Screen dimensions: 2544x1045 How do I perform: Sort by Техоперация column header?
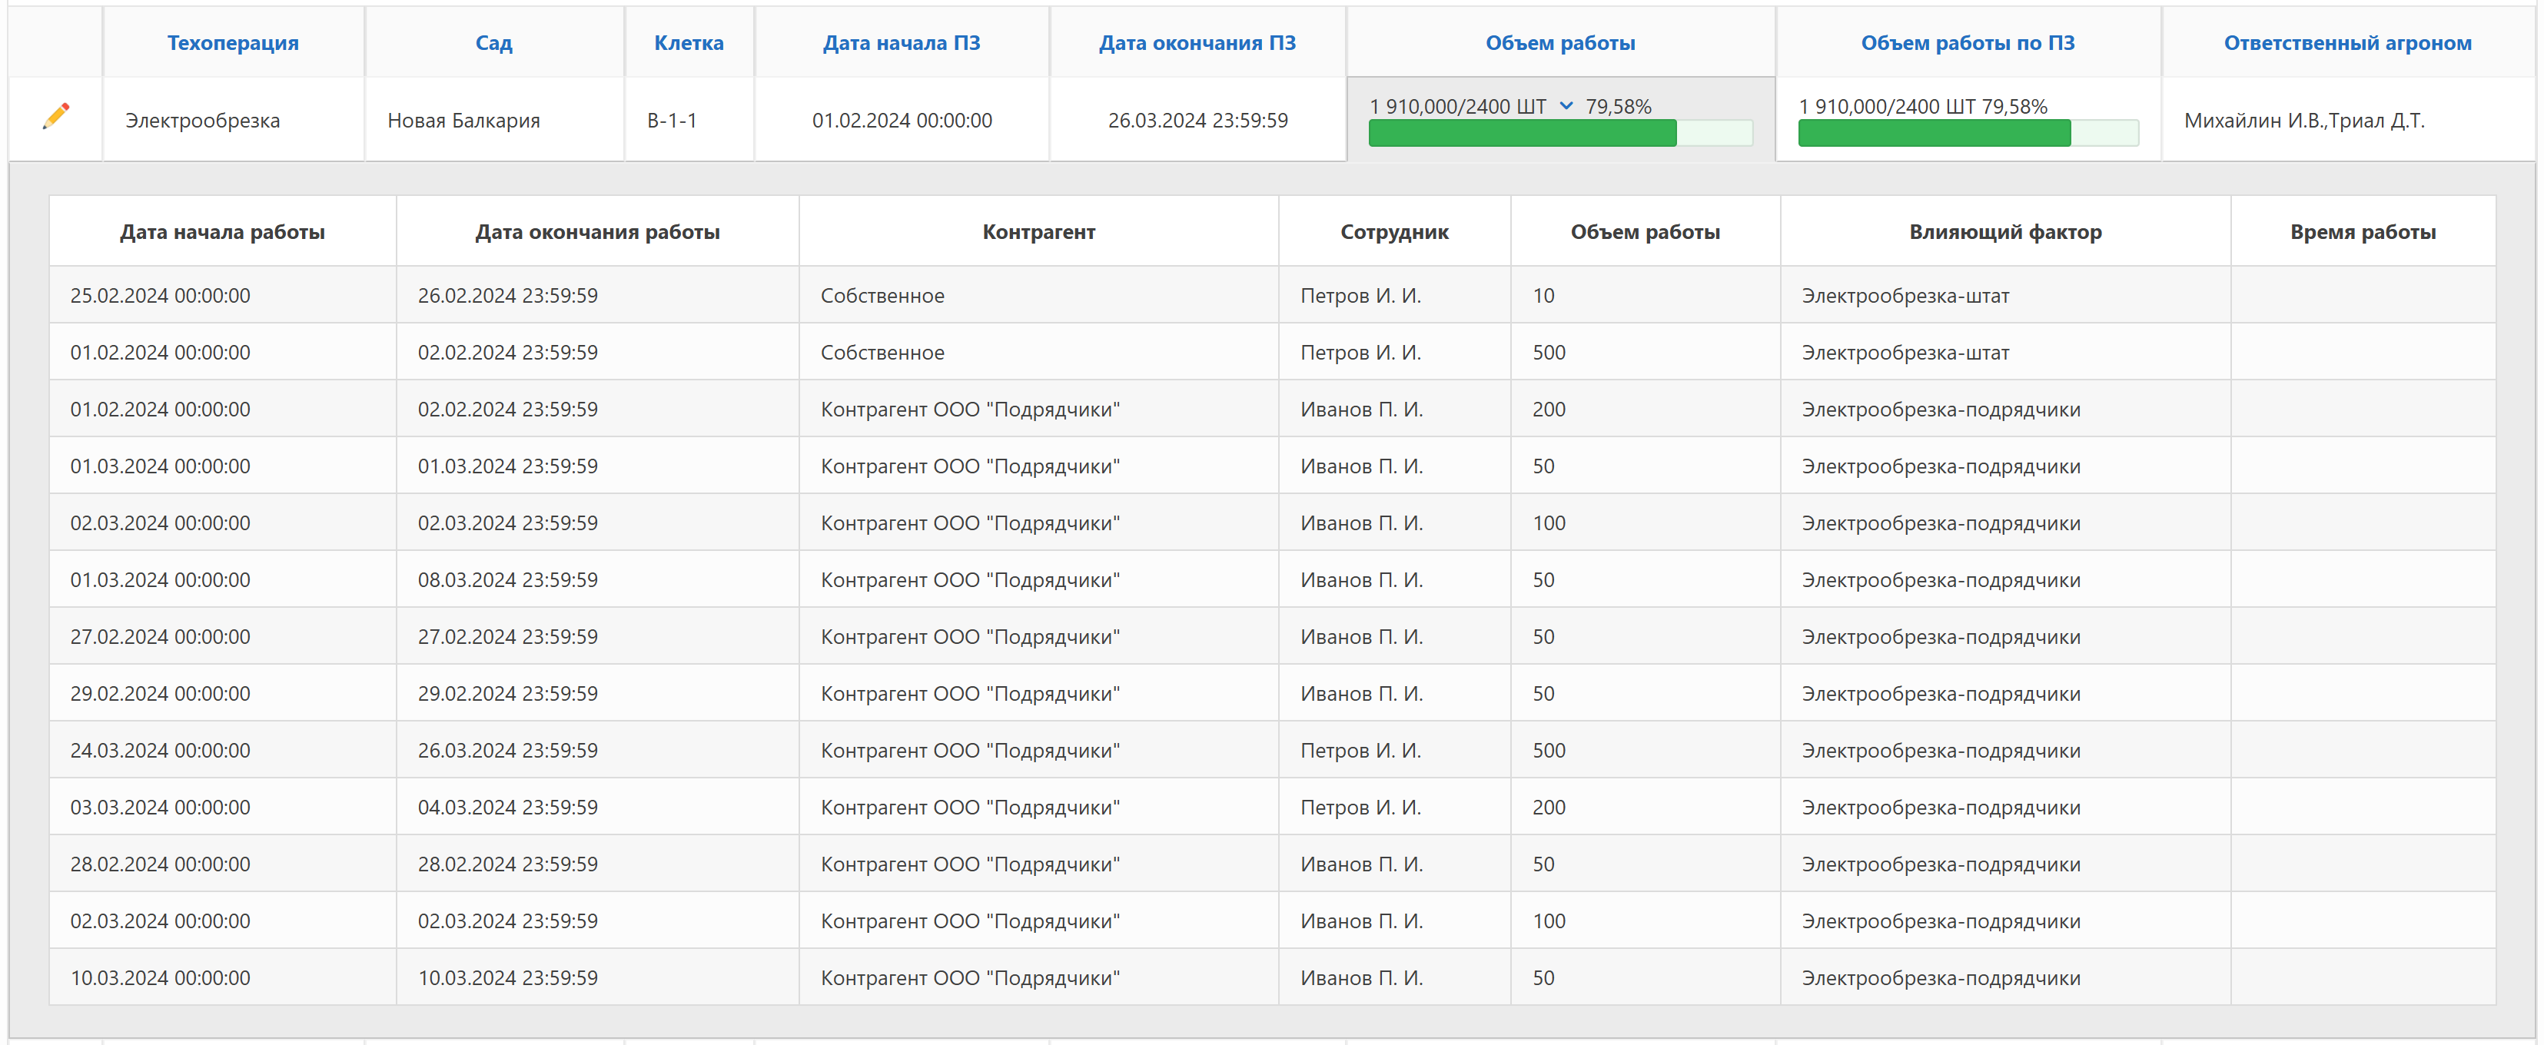tap(232, 42)
